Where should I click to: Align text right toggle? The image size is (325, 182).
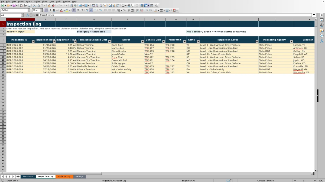(x=82, y=10)
